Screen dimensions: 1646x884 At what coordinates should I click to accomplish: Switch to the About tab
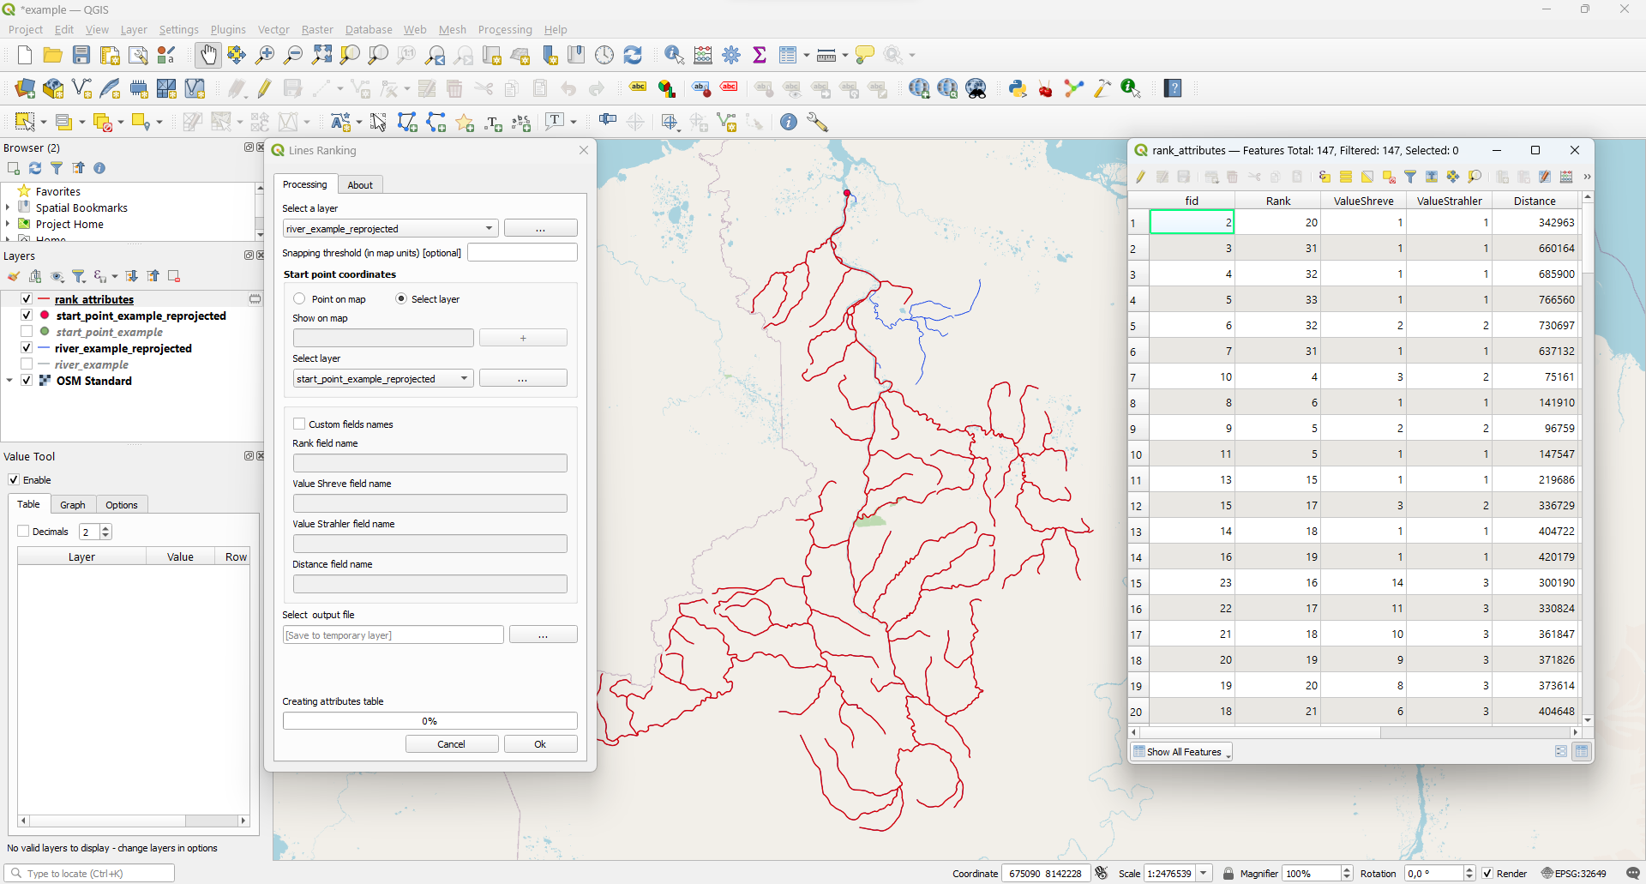(360, 185)
